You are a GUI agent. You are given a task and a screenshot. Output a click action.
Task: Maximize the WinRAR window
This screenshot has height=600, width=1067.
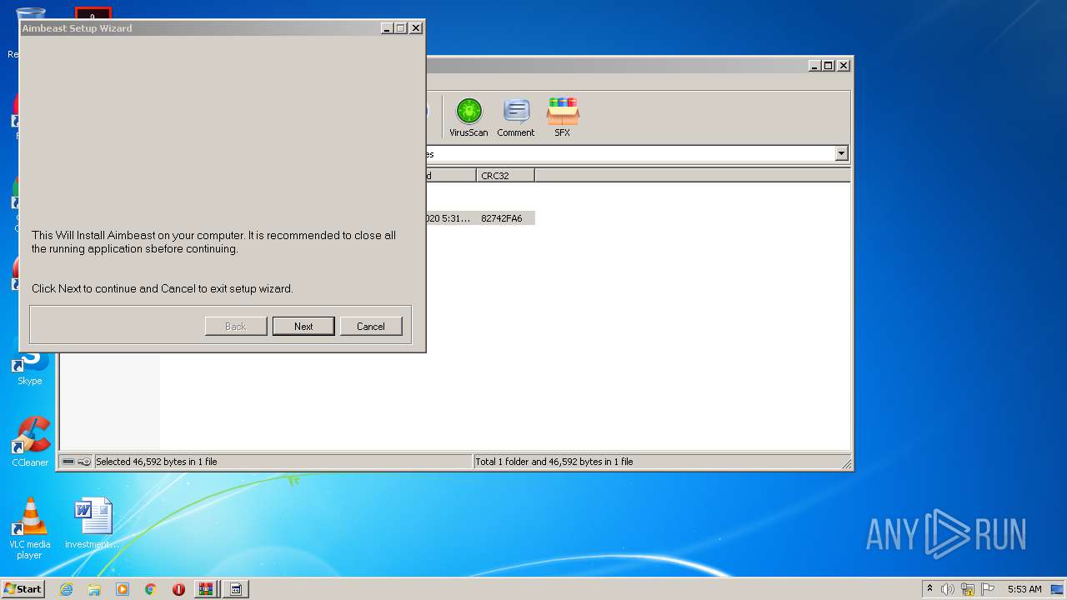point(828,65)
